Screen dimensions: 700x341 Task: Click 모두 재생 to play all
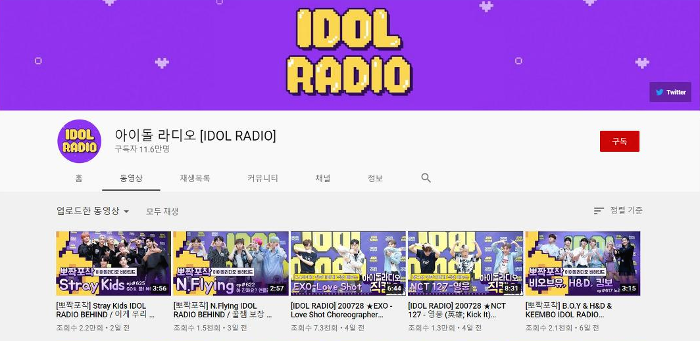(x=162, y=212)
